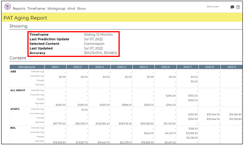The height and width of the screenshot is (145, 244).
Task: Click the 2022-5 column header
Action: click(x=144, y=67)
